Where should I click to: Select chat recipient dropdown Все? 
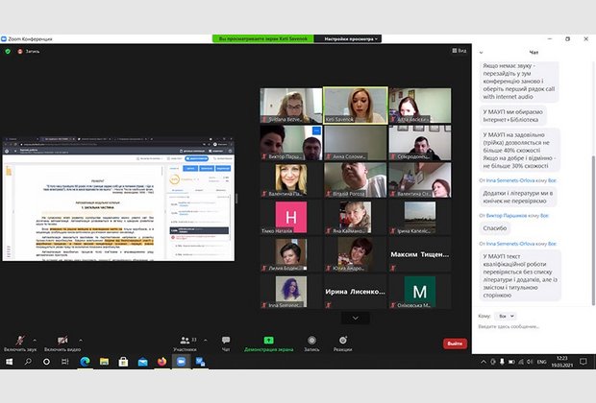(506, 316)
